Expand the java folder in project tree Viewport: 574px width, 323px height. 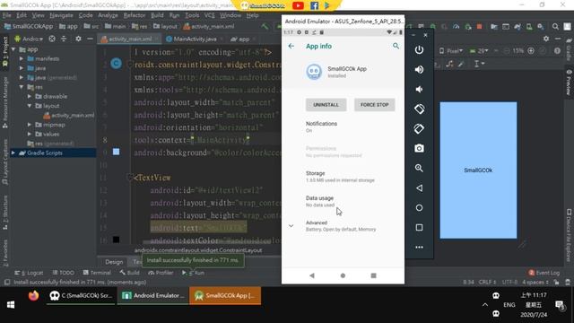(22, 68)
